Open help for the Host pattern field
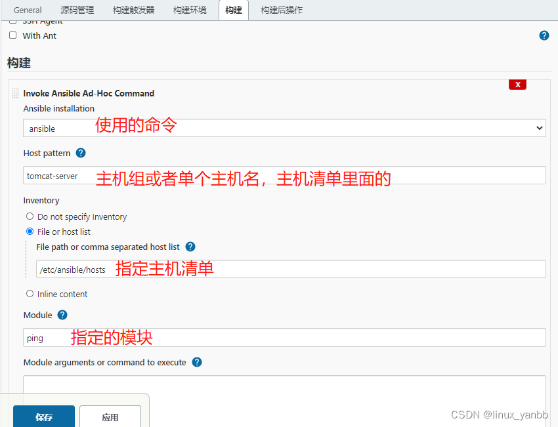 pyautogui.click(x=80, y=153)
